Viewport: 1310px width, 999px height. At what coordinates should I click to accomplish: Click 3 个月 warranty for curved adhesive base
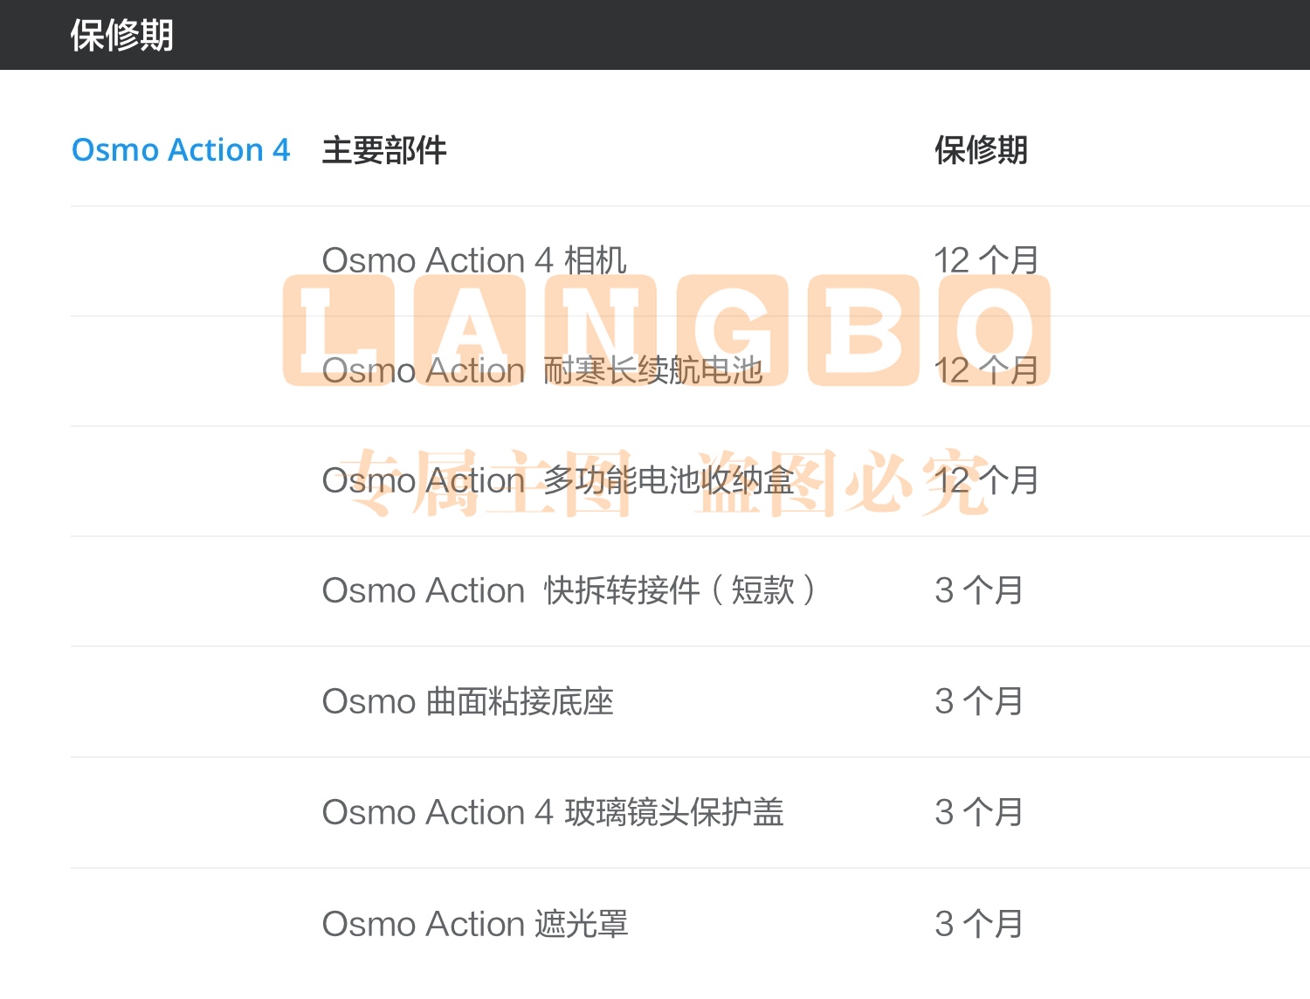pos(978,702)
